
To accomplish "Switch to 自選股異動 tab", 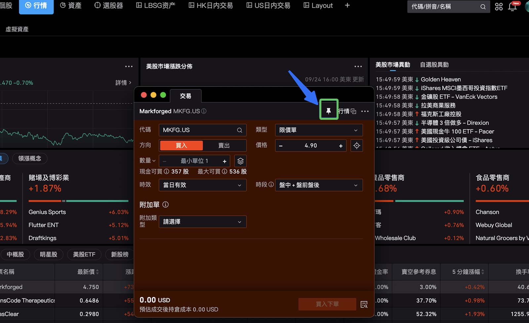I will [434, 65].
